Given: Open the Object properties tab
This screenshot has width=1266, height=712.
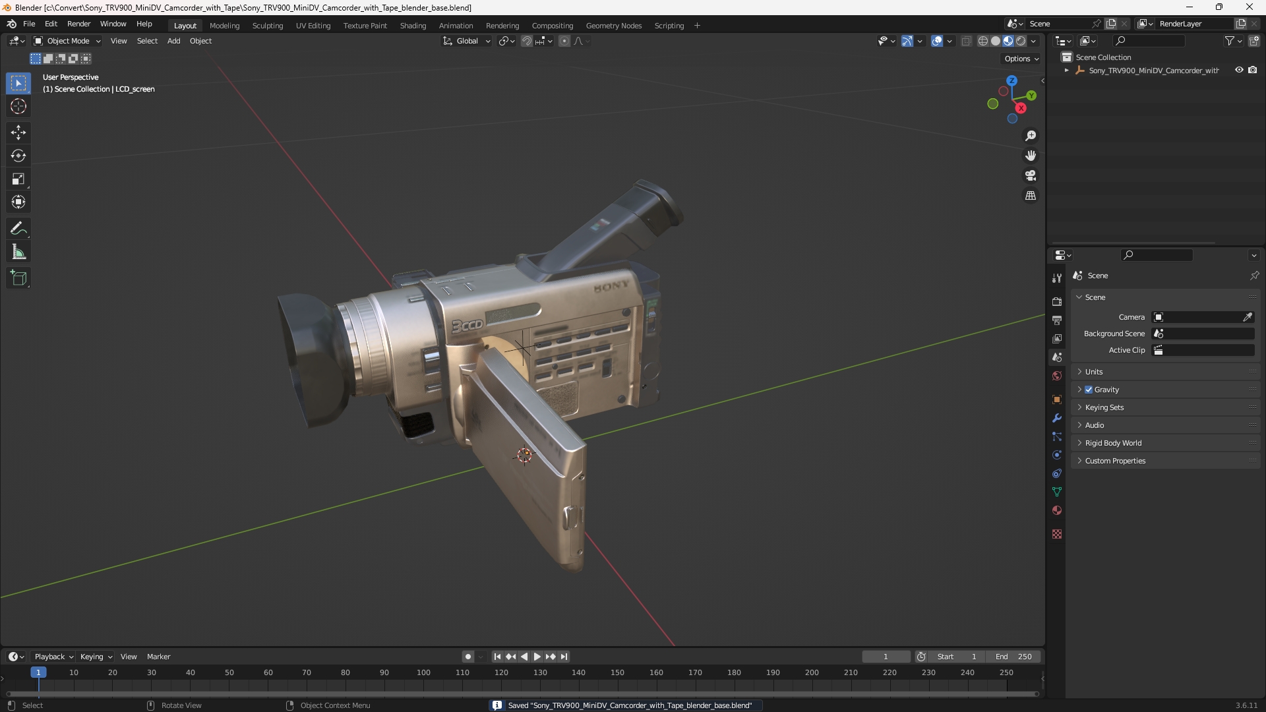Looking at the screenshot, I should click(1057, 400).
